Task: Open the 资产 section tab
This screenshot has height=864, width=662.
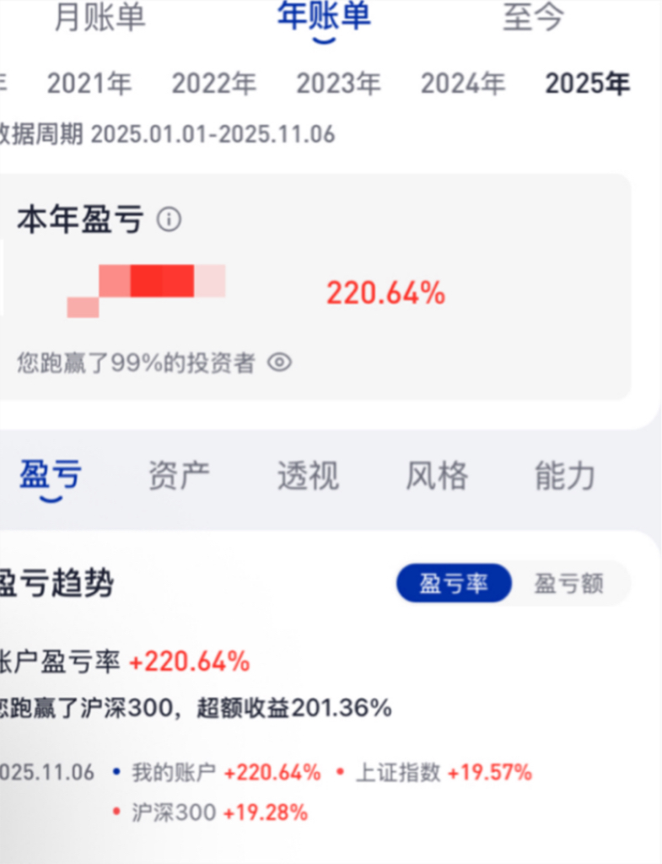Action: (x=179, y=477)
